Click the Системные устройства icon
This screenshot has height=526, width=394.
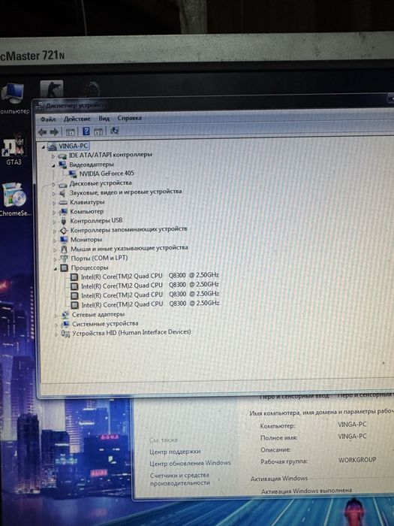[66, 324]
